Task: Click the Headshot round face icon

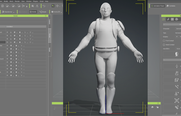Action: pyautogui.click(x=33, y=6)
